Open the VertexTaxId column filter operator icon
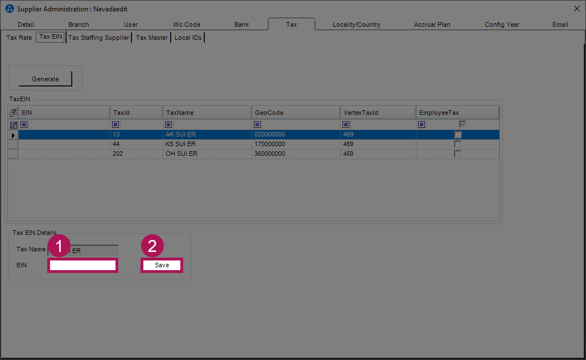Screen dimensions: 586x360 tap(346, 125)
